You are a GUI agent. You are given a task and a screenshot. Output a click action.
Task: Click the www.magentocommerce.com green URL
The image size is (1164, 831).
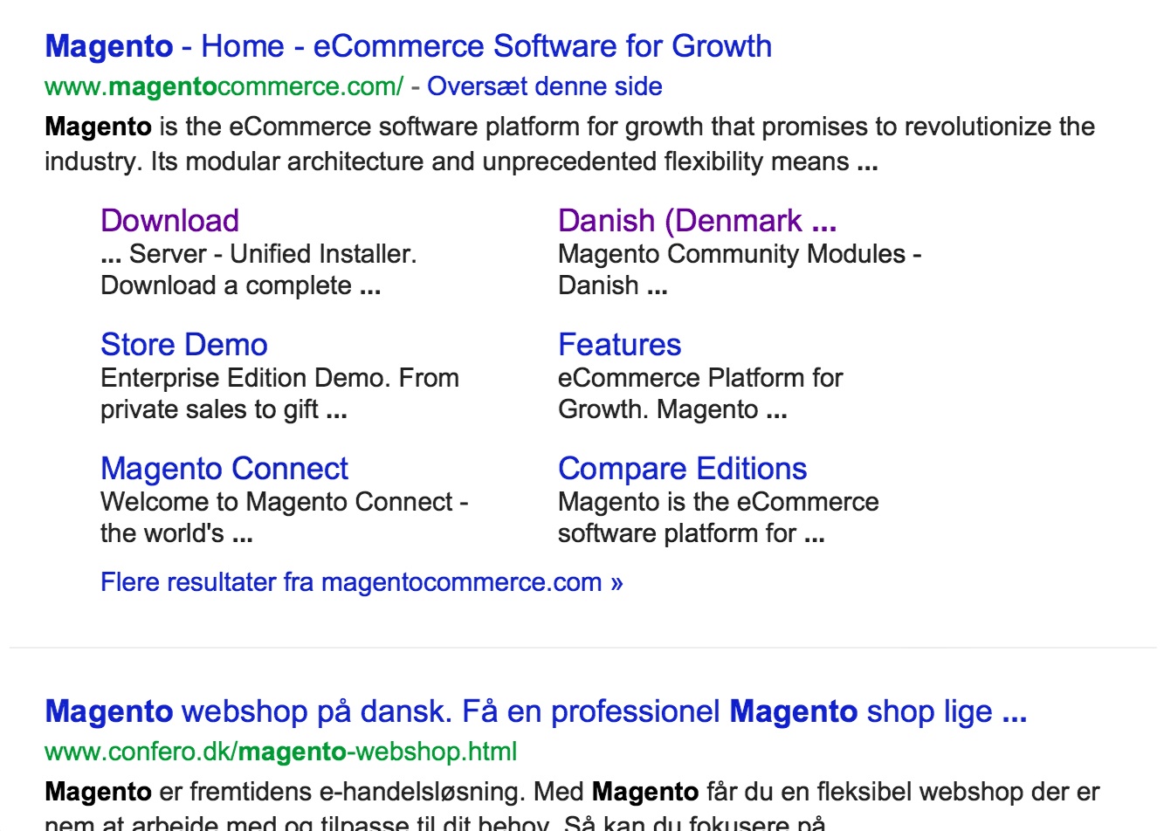click(224, 86)
